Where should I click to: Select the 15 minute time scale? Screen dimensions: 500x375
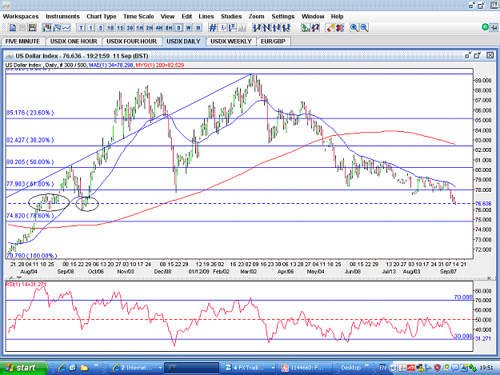click(x=120, y=28)
